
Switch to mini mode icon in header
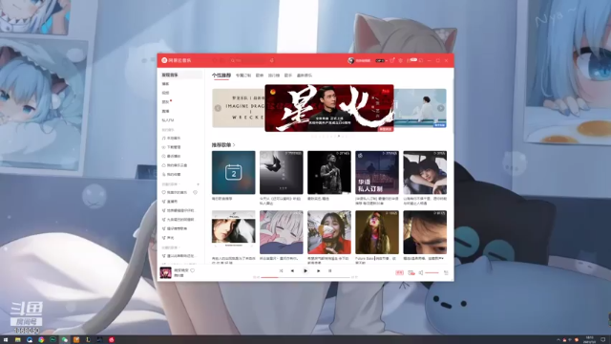[x=421, y=60]
